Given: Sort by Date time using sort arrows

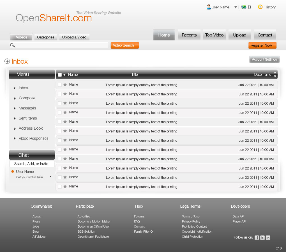Looking at the screenshot, I should click(x=275, y=74).
